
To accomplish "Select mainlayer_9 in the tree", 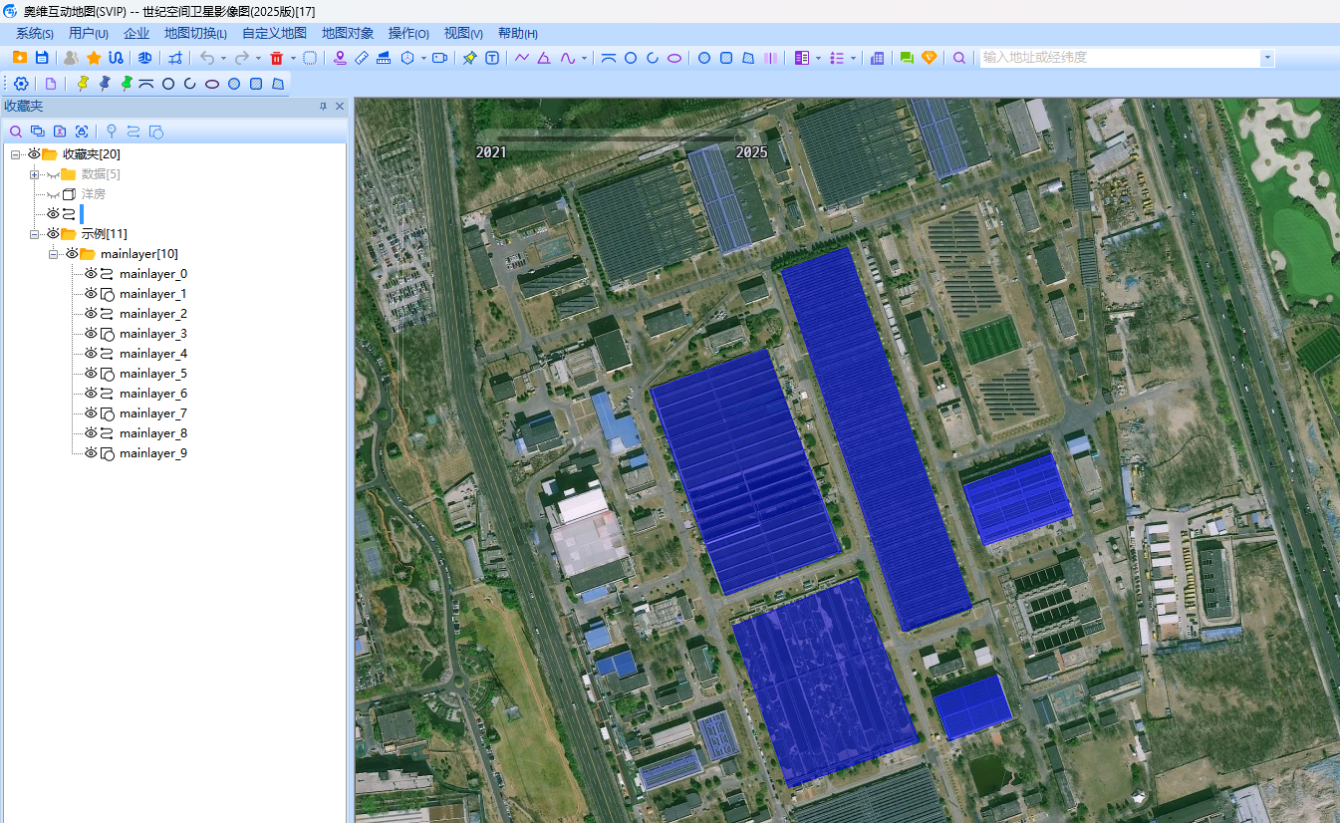I will pos(153,453).
